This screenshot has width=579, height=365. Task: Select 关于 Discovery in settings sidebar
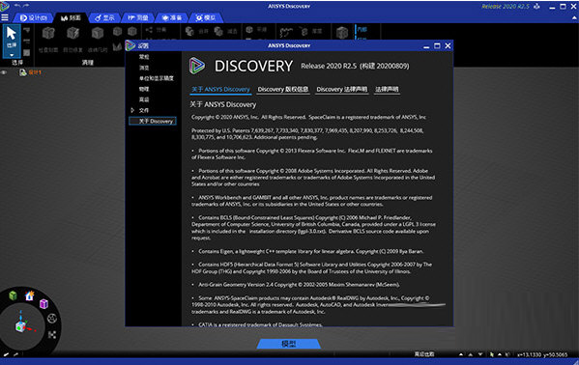(x=153, y=121)
